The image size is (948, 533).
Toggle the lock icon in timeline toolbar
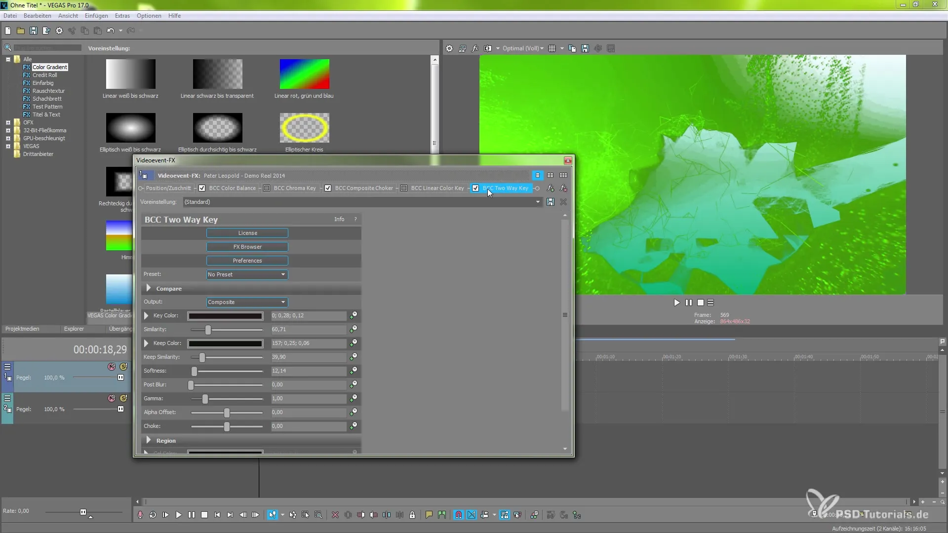pos(412,515)
